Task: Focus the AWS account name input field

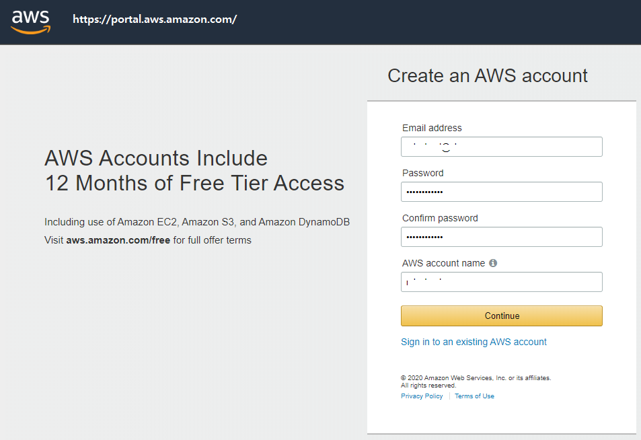Action: [502, 282]
